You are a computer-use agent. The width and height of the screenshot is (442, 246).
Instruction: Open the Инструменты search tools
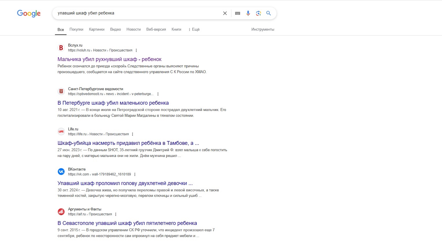point(263,29)
